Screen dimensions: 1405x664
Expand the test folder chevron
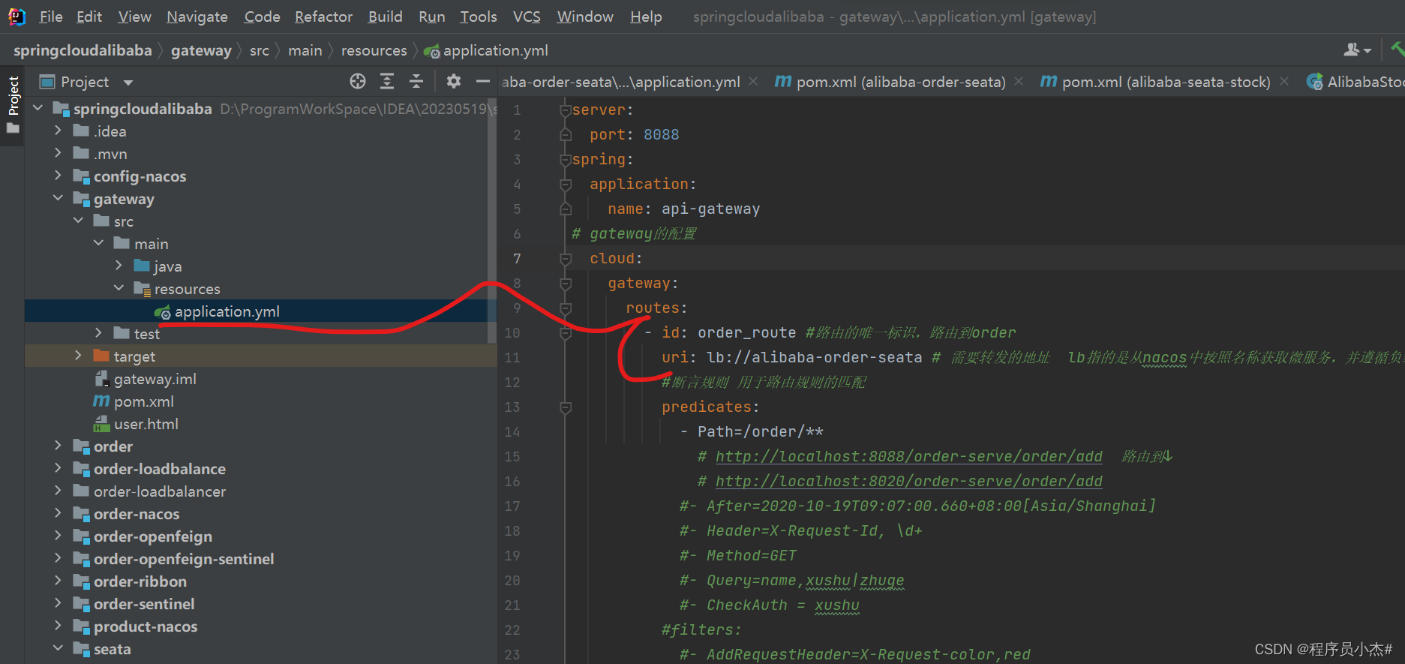pos(98,334)
